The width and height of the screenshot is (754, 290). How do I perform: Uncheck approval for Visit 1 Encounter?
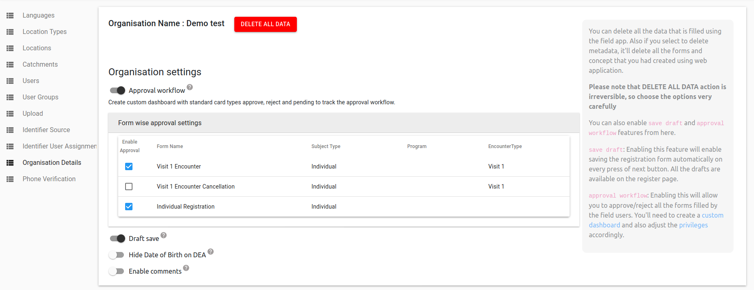point(129,166)
